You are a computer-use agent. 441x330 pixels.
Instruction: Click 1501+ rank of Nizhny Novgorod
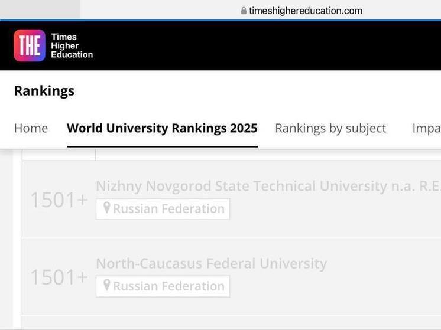coord(59,200)
